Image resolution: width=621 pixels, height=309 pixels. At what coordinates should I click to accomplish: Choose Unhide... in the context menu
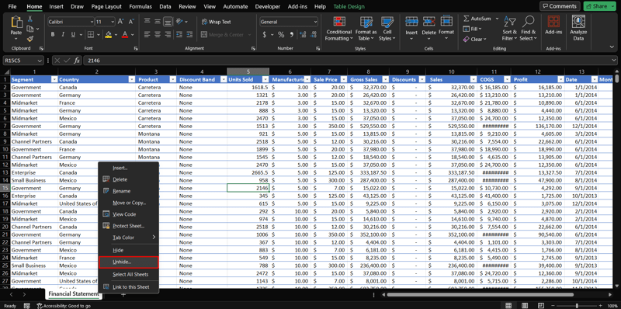tap(129, 262)
